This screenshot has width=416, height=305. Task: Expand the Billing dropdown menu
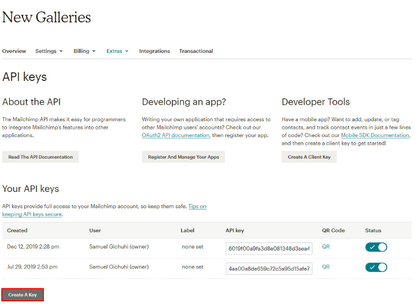(x=84, y=51)
